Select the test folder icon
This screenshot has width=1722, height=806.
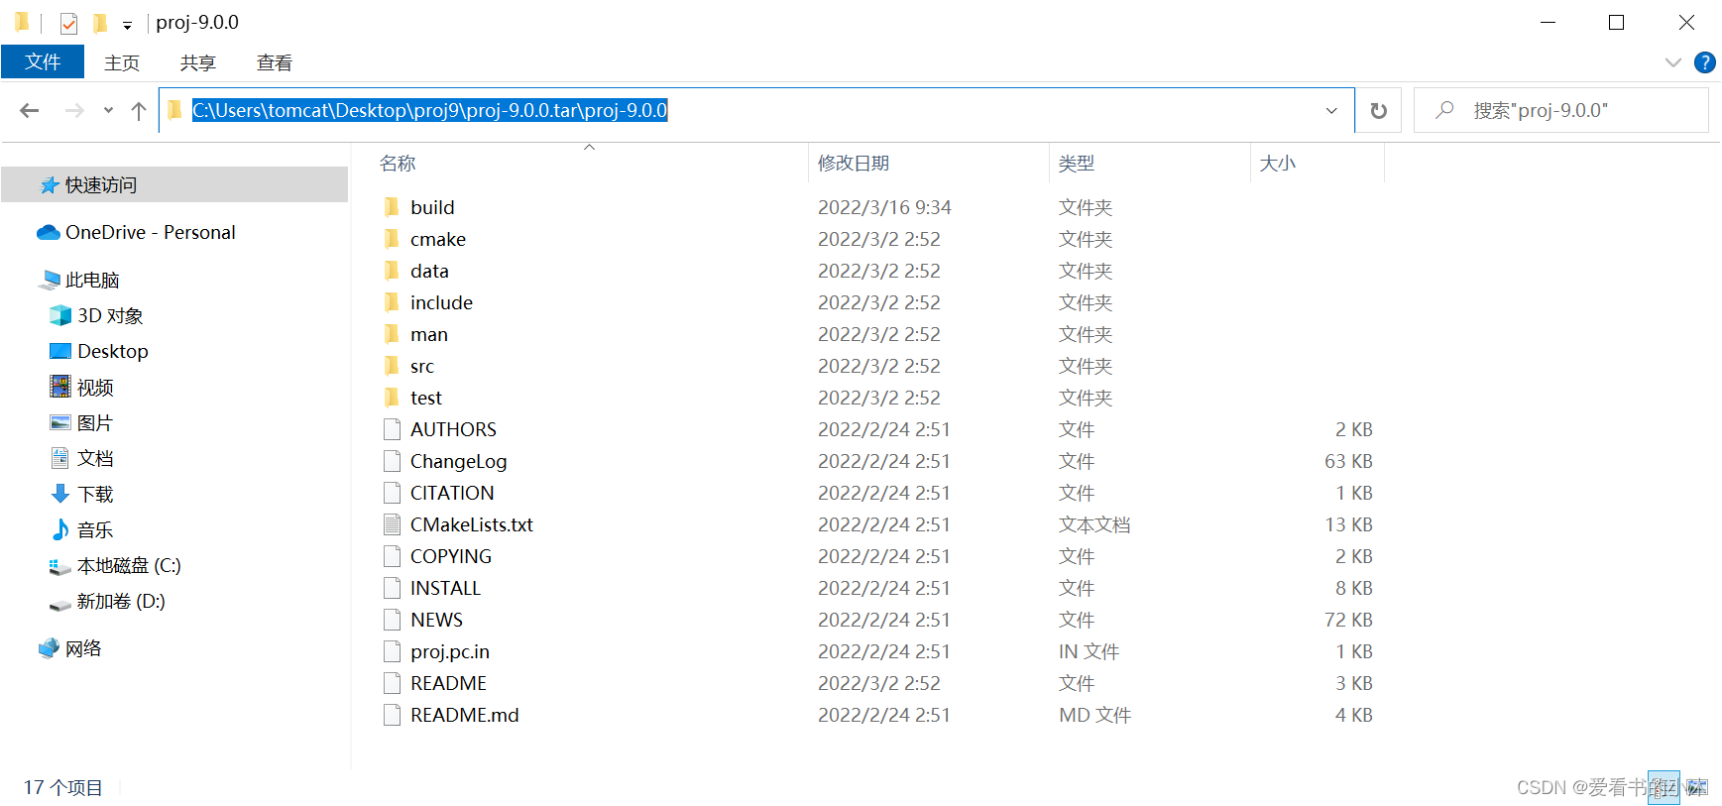[x=393, y=398]
